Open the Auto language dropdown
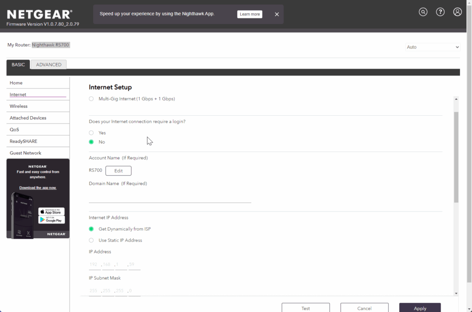 pyautogui.click(x=432, y=47)
